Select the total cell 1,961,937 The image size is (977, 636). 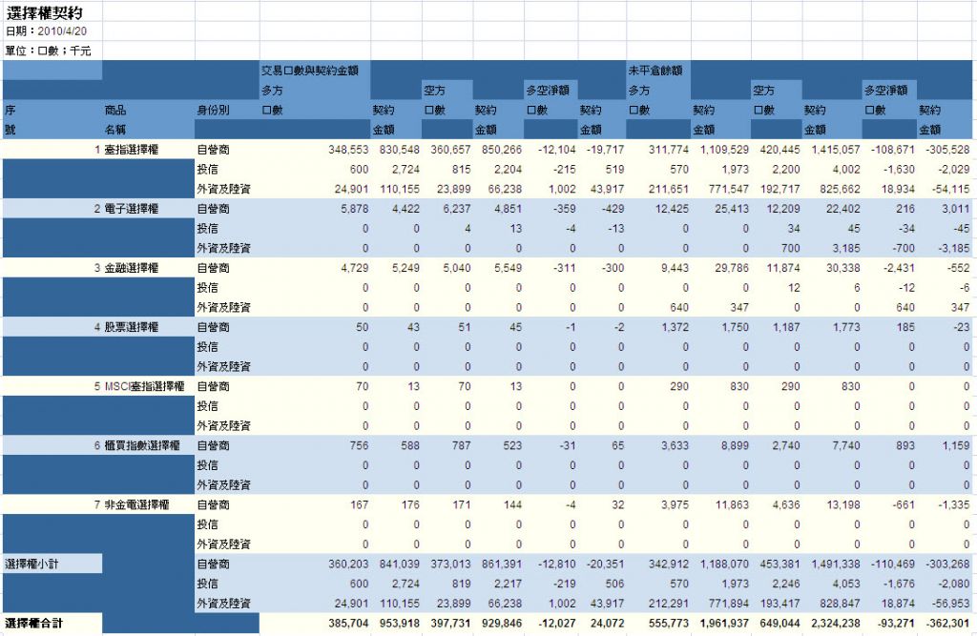tap(725, 623)
